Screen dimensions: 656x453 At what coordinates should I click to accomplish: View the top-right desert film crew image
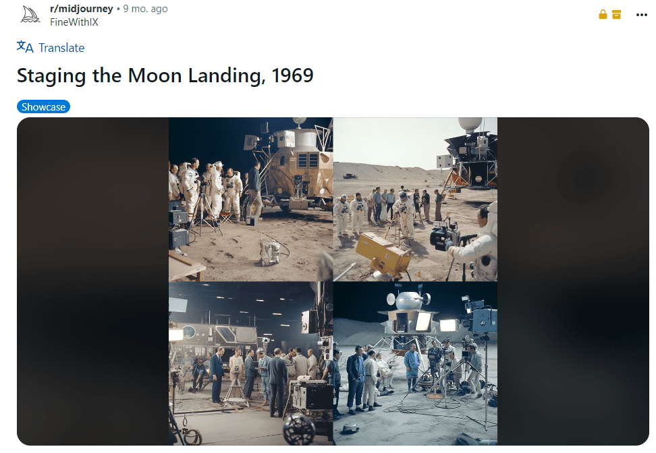[416, 200]
